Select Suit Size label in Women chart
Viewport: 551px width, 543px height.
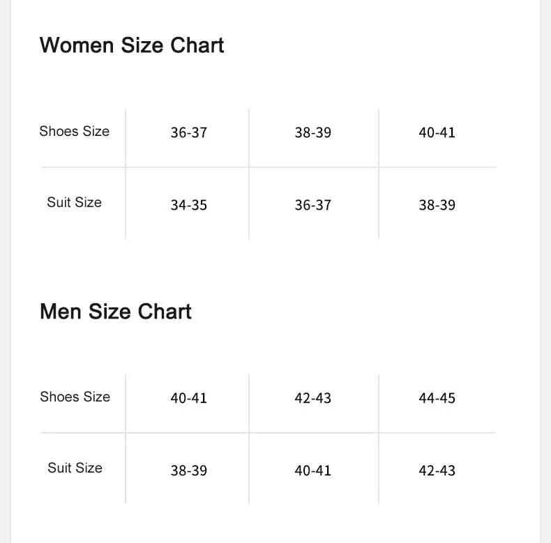pyautogui.click(x=74, y=202)
